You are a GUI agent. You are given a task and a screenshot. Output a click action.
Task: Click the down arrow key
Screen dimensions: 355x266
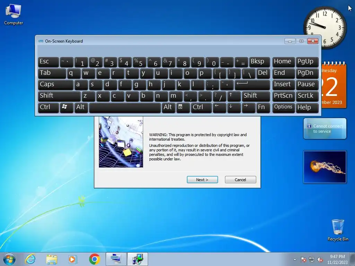[234, 107]
